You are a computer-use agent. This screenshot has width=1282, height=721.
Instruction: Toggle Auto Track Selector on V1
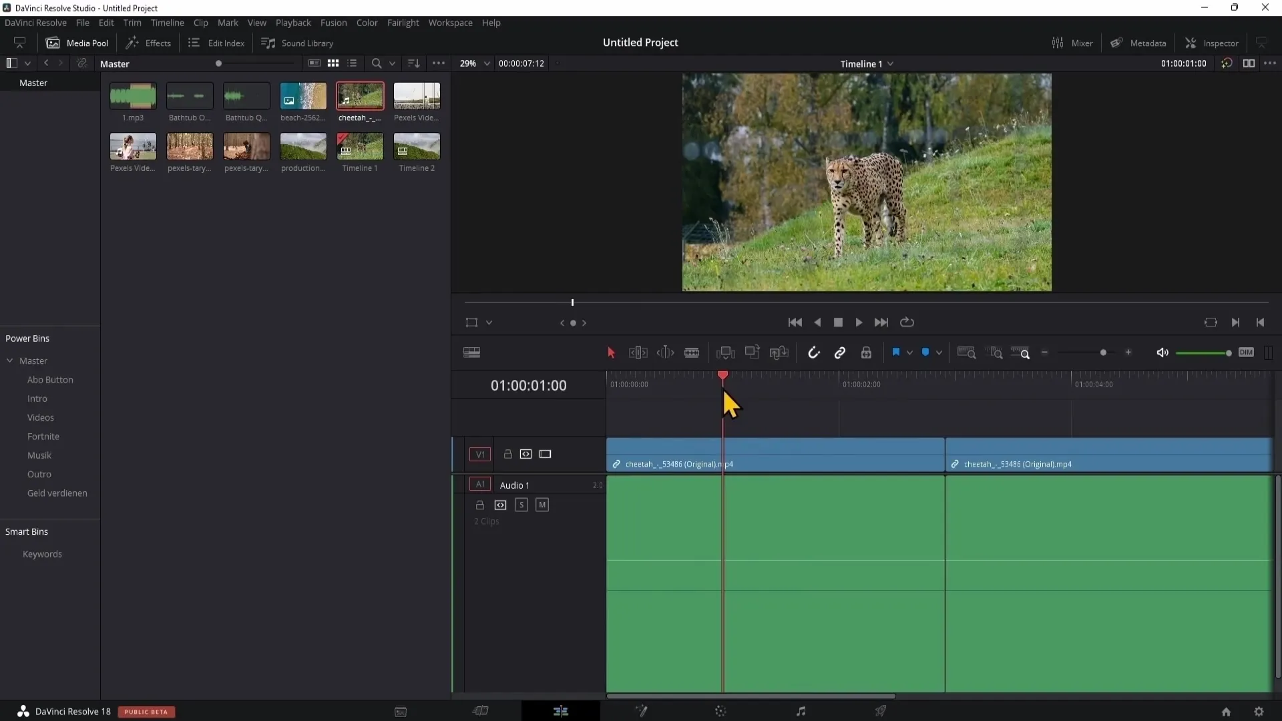525,454
